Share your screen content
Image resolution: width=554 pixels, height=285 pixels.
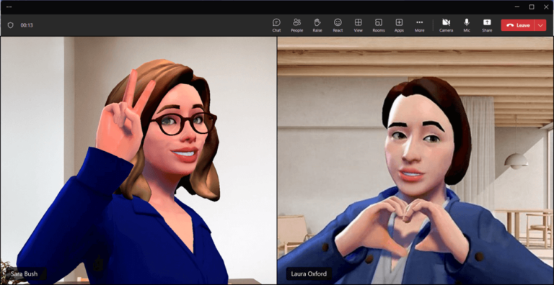tap(487, 25)
